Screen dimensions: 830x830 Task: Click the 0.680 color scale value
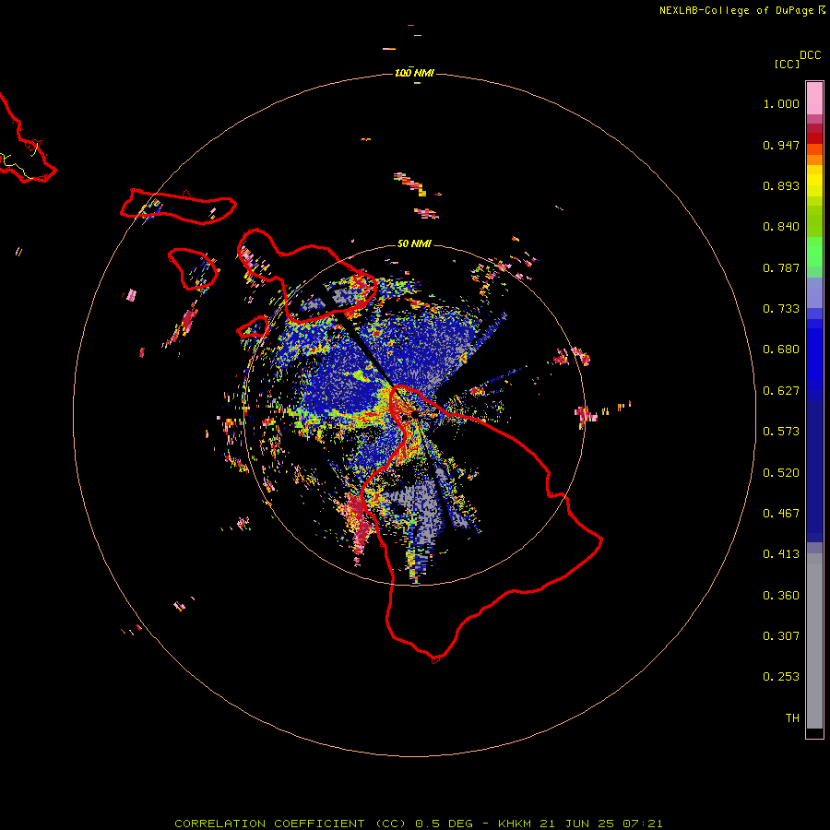point(781,350)
